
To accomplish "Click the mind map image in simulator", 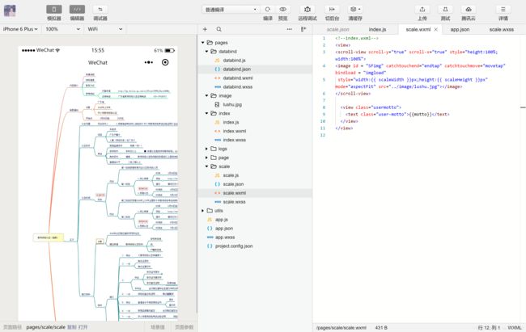I will pos(98,196).
